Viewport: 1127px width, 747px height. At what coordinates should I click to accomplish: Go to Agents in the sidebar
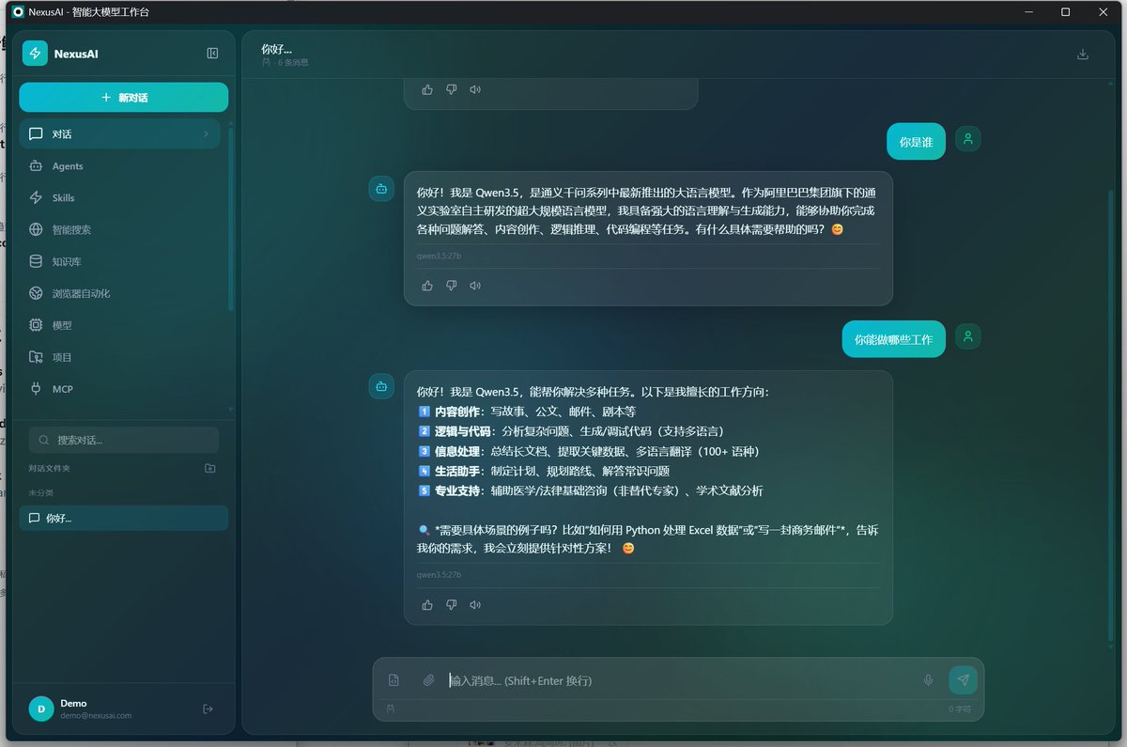119,166
